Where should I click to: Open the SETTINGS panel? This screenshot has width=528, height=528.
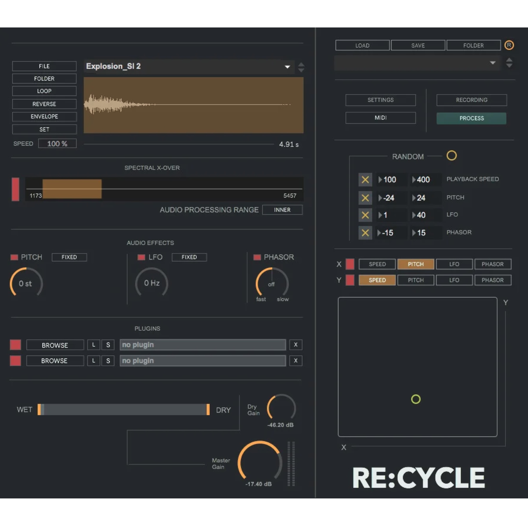pyautogui.click(x=380, y=100)
